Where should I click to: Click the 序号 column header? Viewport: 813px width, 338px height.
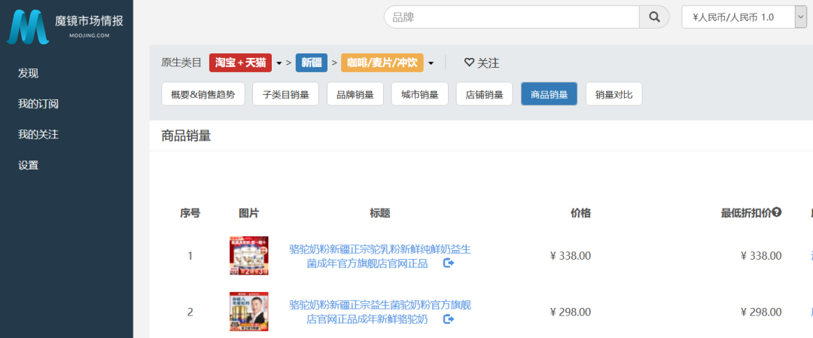tap(190, 213)
